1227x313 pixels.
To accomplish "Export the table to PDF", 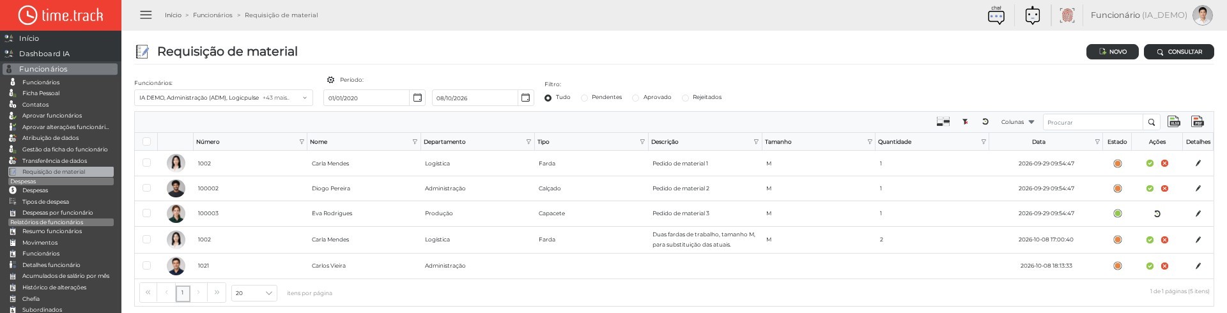I will pos(1198,122).
